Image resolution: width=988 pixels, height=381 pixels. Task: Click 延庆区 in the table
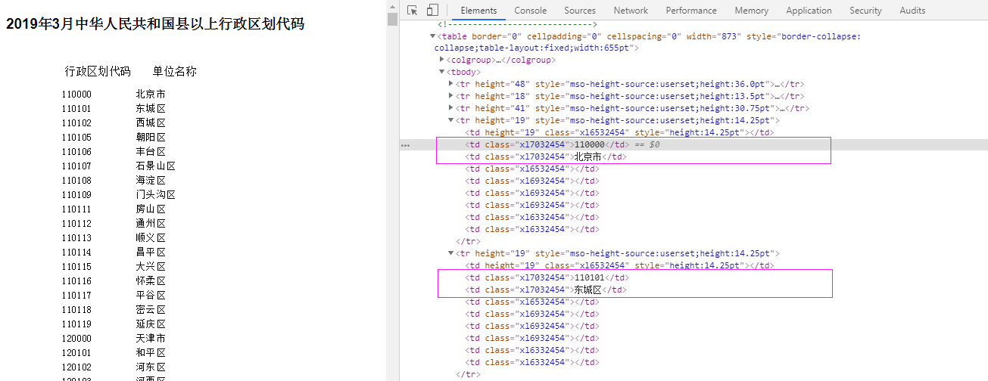point(151,324)
